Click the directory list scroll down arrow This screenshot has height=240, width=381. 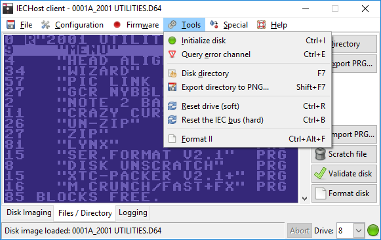[x=304, y=199]
